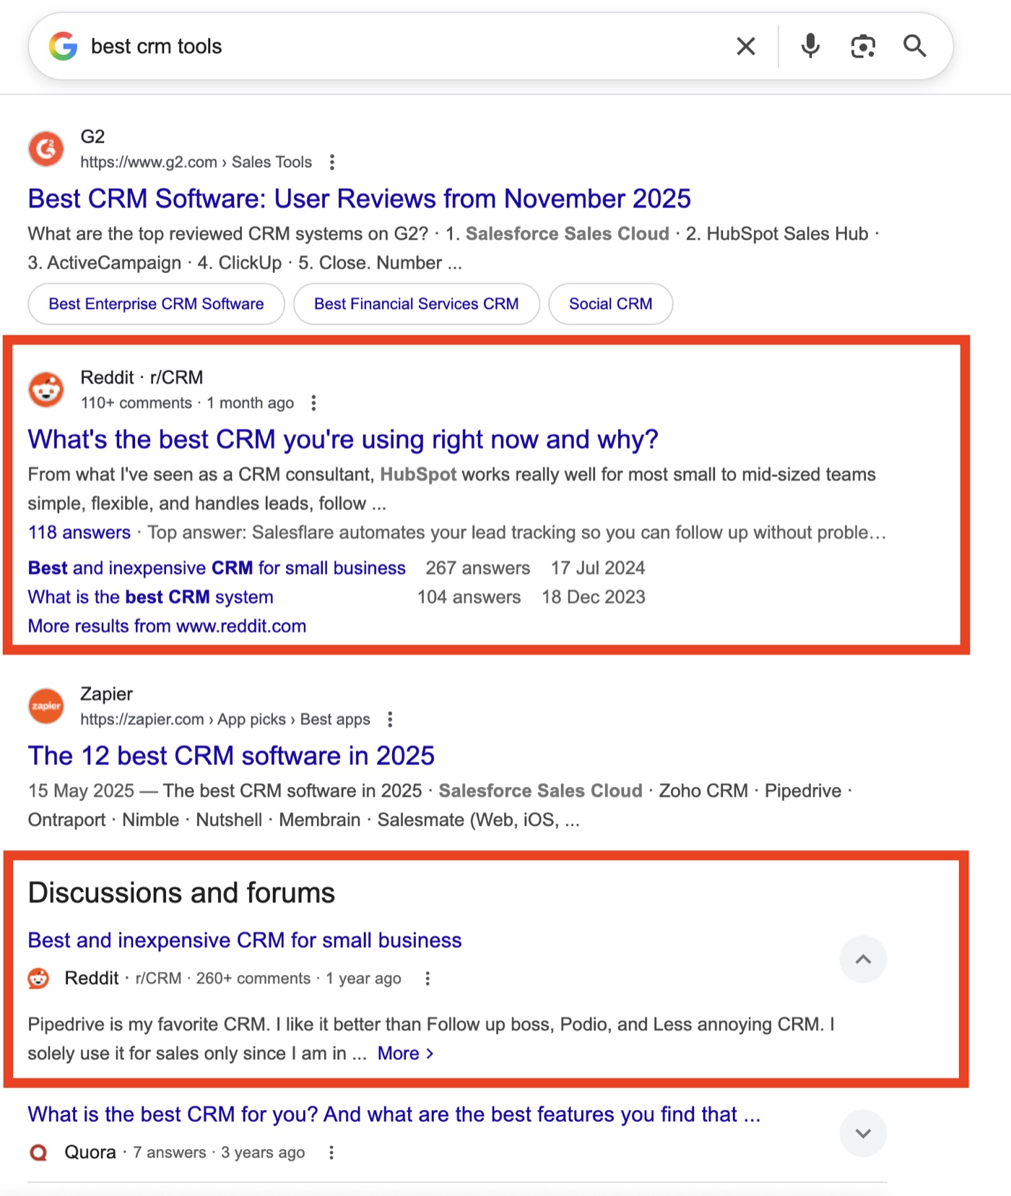Viewport: 1011px width, 1196px height.
Task: Click the 'Zapier' site name
Action: click(107, 694)
